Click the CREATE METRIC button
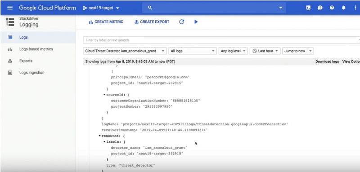Image resolution: width=360 pixels, height=172 pixels. (x=106, y=22)
